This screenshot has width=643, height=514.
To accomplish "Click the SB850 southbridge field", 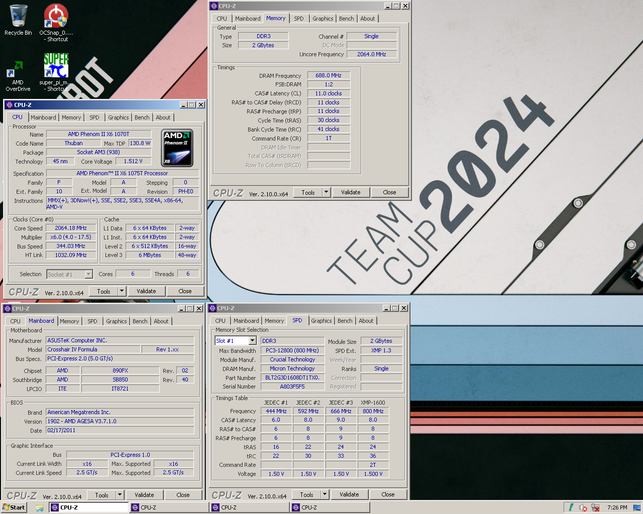I will point(120,379).
